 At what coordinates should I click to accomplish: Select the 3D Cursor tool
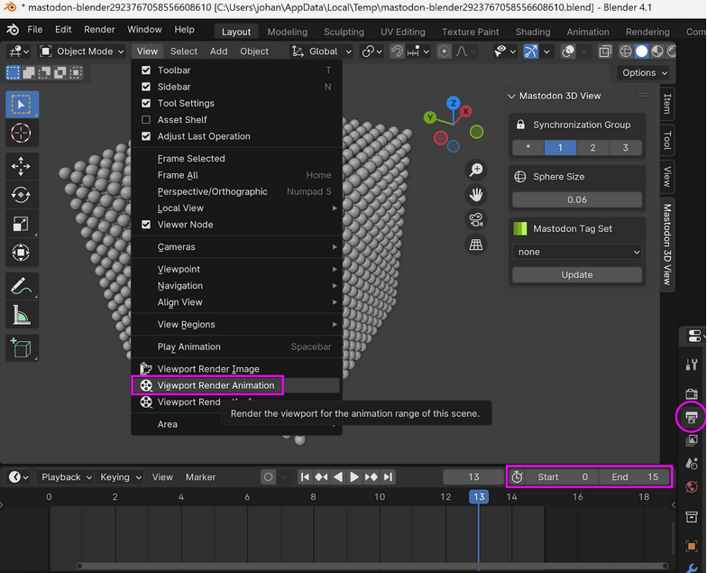tap(22, 134)
